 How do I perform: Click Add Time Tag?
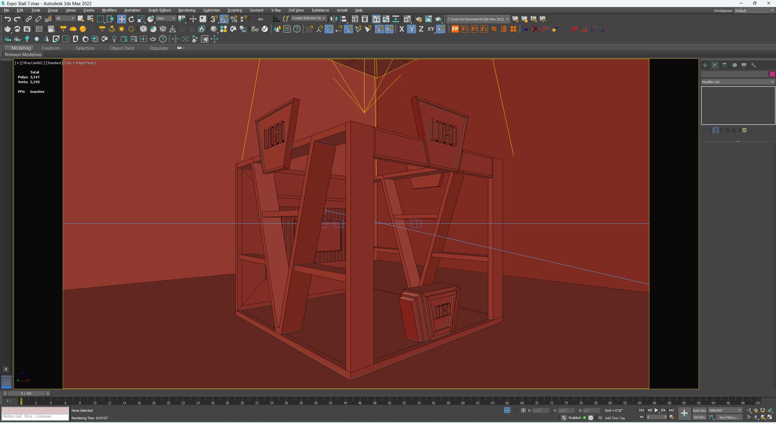tap(615, 418)
